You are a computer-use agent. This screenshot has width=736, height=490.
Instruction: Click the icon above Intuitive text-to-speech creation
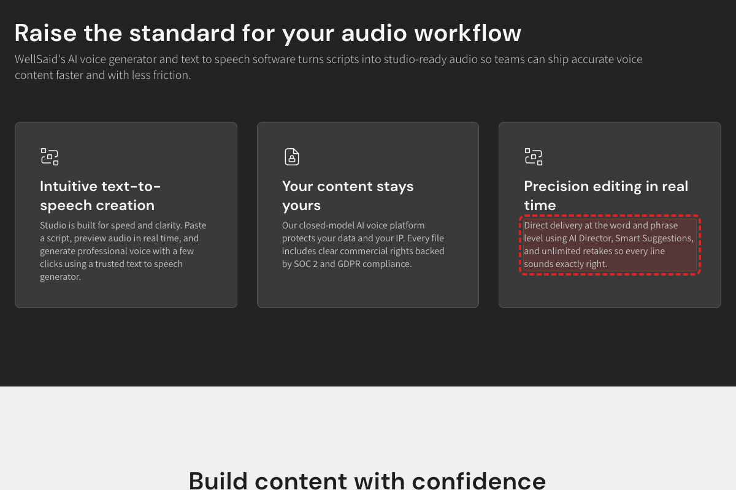[x=50, y=157]
